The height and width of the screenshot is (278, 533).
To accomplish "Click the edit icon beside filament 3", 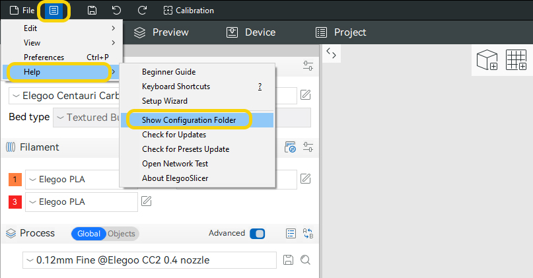I will pyautogui.click(x=147, y=201).
